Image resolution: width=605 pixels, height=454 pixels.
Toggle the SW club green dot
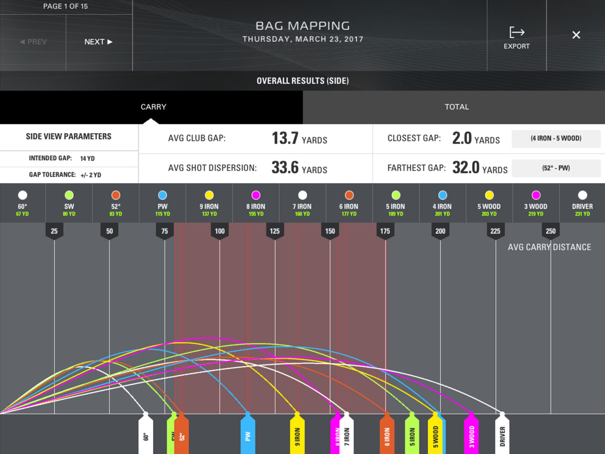click(69, 195)
